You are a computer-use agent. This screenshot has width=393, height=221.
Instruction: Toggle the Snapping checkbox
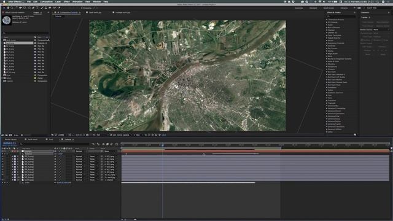pos(82,8)
